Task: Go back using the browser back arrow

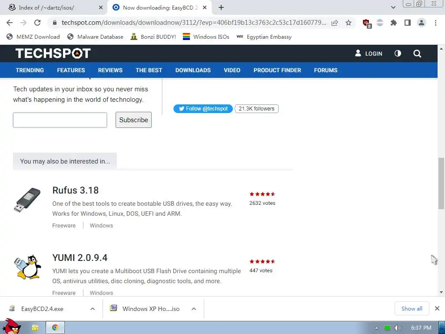Action: tap(10, 23)
